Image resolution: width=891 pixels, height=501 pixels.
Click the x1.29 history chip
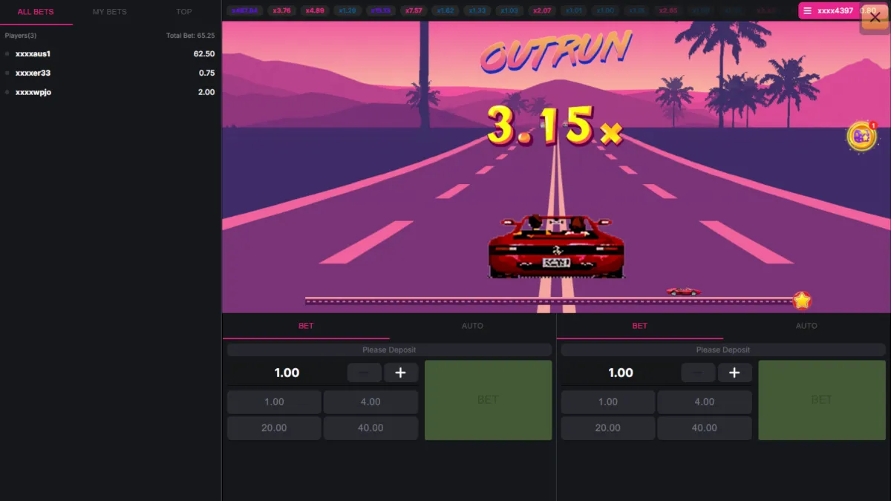(347, 10)
